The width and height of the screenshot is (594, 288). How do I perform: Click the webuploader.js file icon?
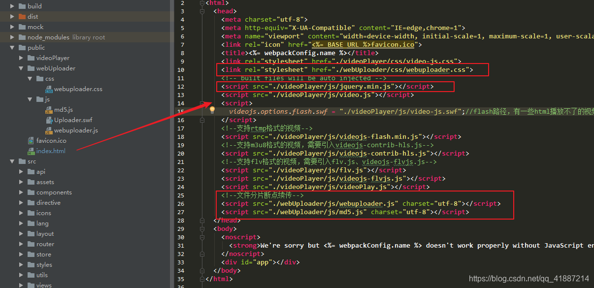tap(48, 130)
